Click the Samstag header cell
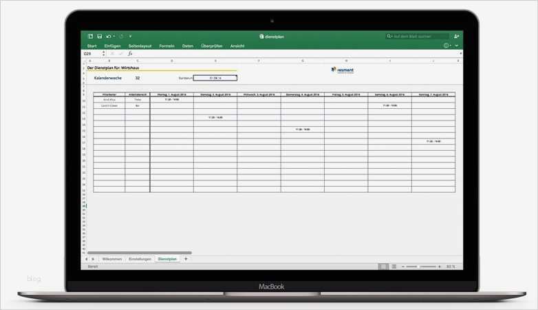Viewport: 538px width, 310px height. click(389, 94)
